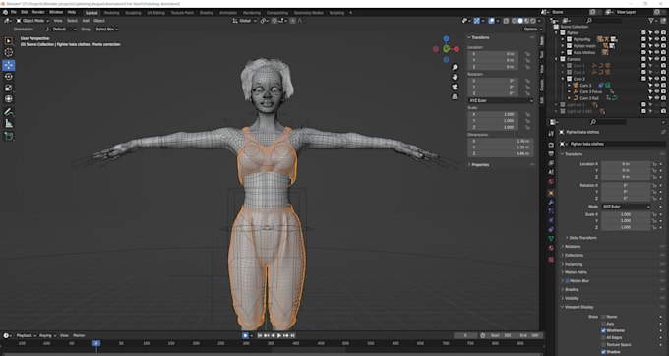Image resolution: width=669 pixels, height=356 pixels.
Task: Click the Scale X field in Object properties
Action: coord(626,214)
